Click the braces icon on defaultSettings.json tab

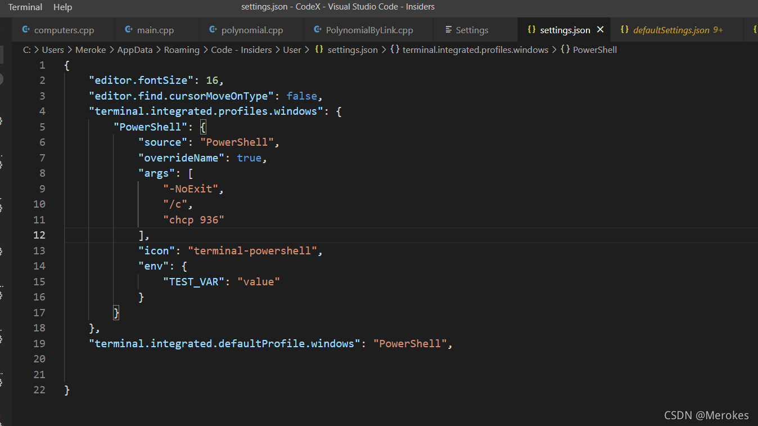click(624, 29)
